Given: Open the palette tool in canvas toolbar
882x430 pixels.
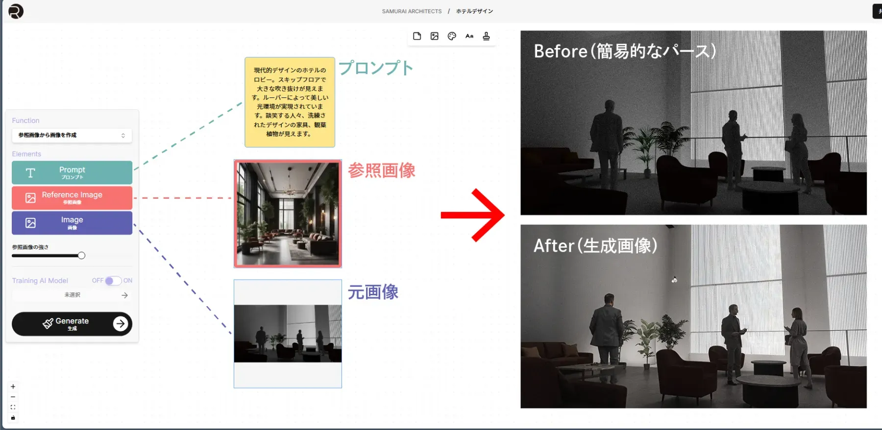Looking at the screenshot, I should point(452,36).
